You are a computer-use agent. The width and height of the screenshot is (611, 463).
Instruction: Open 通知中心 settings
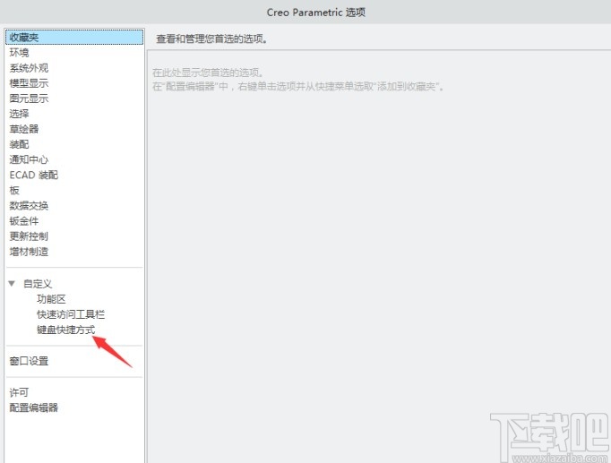(x=29, y=159)
